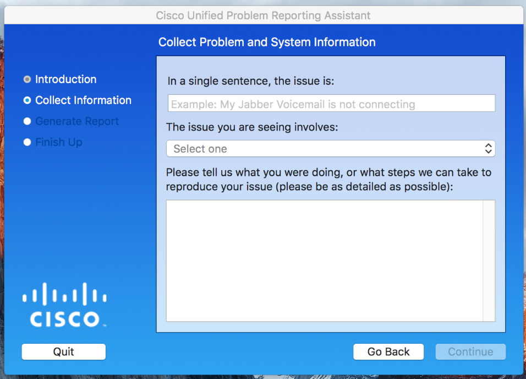Viewport: 526px width, 379px height.
Task: Quit the Problem Reporting Assistant
Action: coord(64,352)
